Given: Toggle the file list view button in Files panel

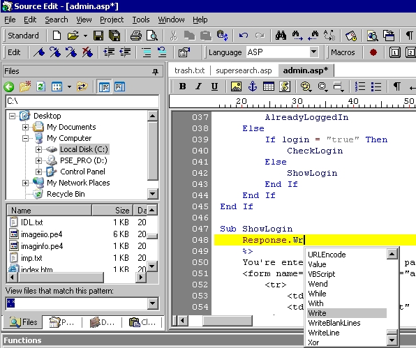Looking at the screenshot, I should (x=119, y=86).
